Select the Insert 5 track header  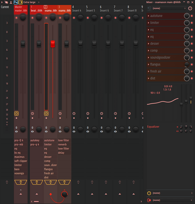point(92,9)
